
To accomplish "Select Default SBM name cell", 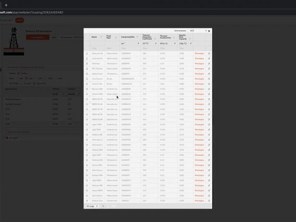I will (x=97, y=150).
